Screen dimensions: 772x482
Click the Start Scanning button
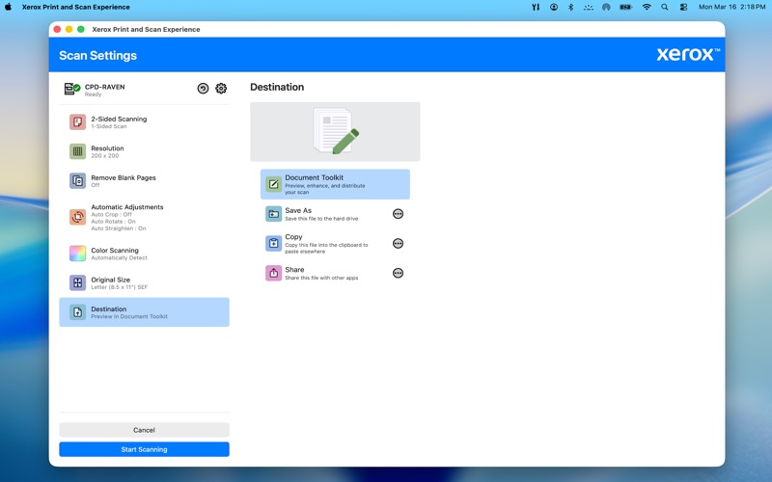click(144, 449)
